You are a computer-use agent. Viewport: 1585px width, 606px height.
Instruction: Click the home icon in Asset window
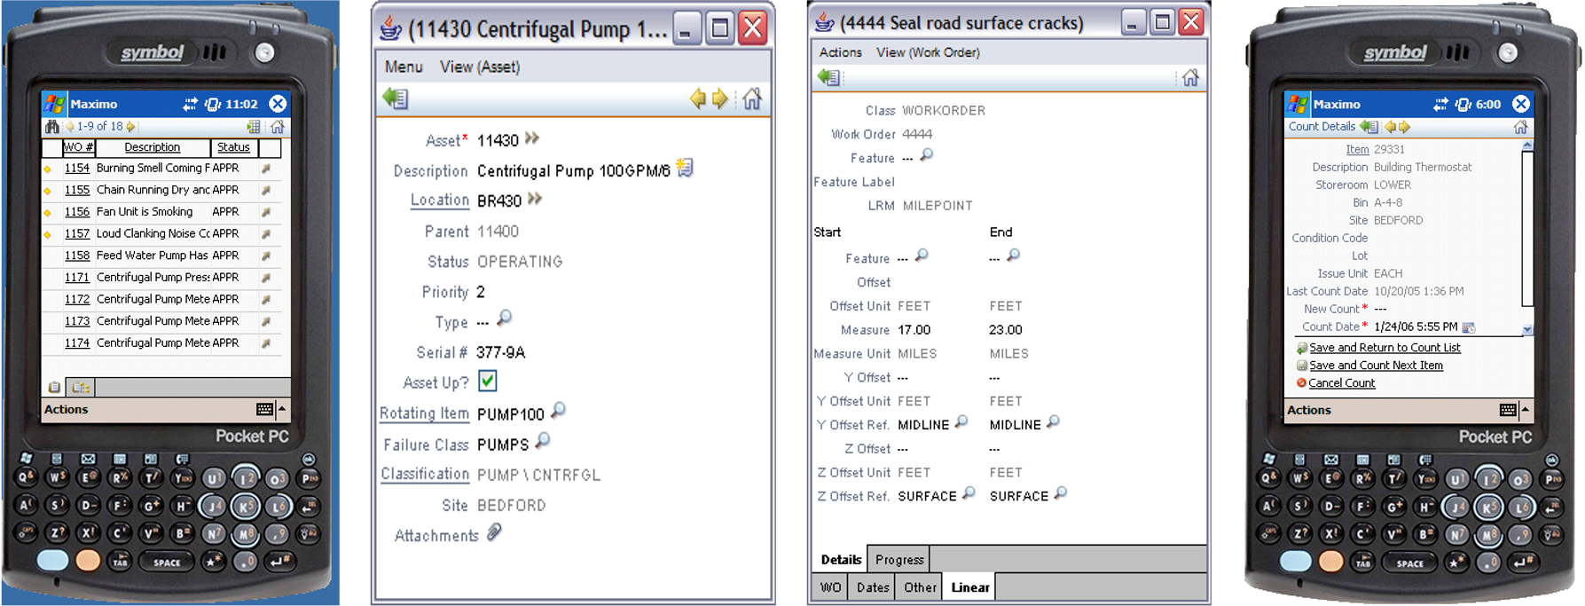click(x=752, y=98)
